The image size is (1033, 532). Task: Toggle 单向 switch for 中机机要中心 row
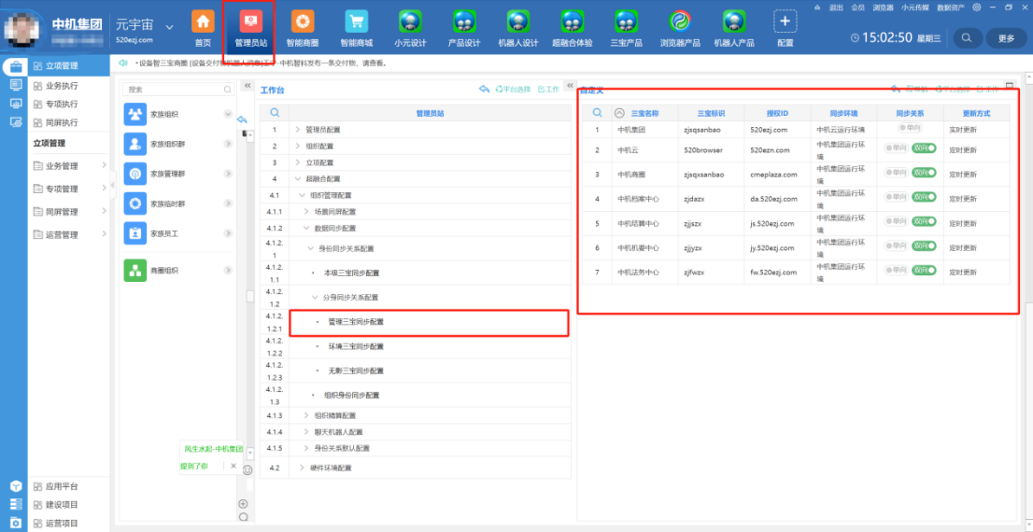(x=897, y=245)
